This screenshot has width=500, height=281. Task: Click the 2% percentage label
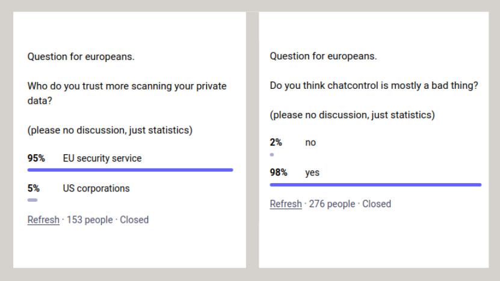pos(276,143)
